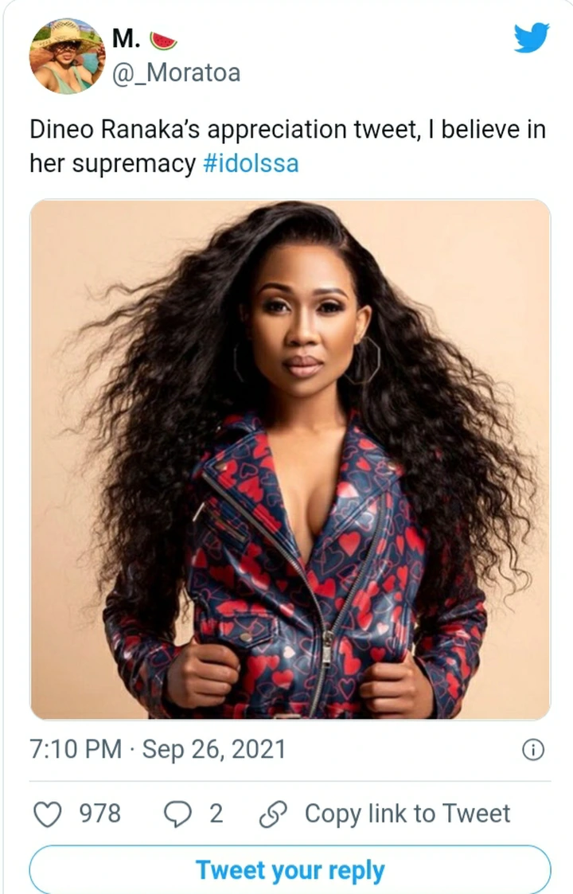This screenshot has height=894, width=573.
Task: Click the words 'her supremacy' in the tweet
Action: pyautogui.click(x=112, y=164)
